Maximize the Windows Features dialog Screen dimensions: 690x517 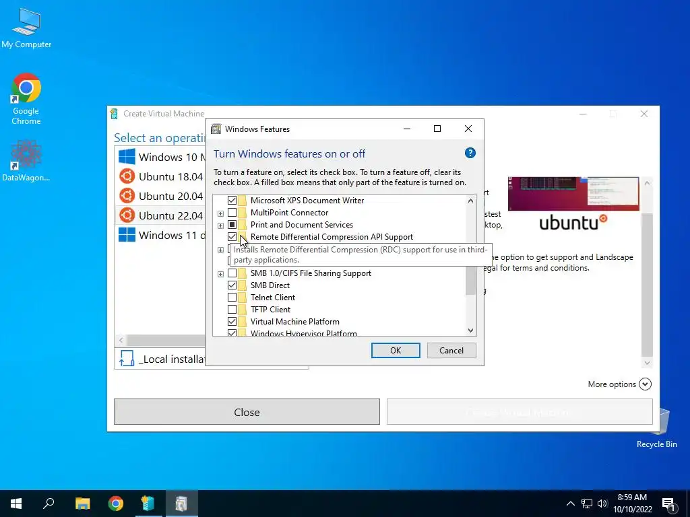pos(437,129)
